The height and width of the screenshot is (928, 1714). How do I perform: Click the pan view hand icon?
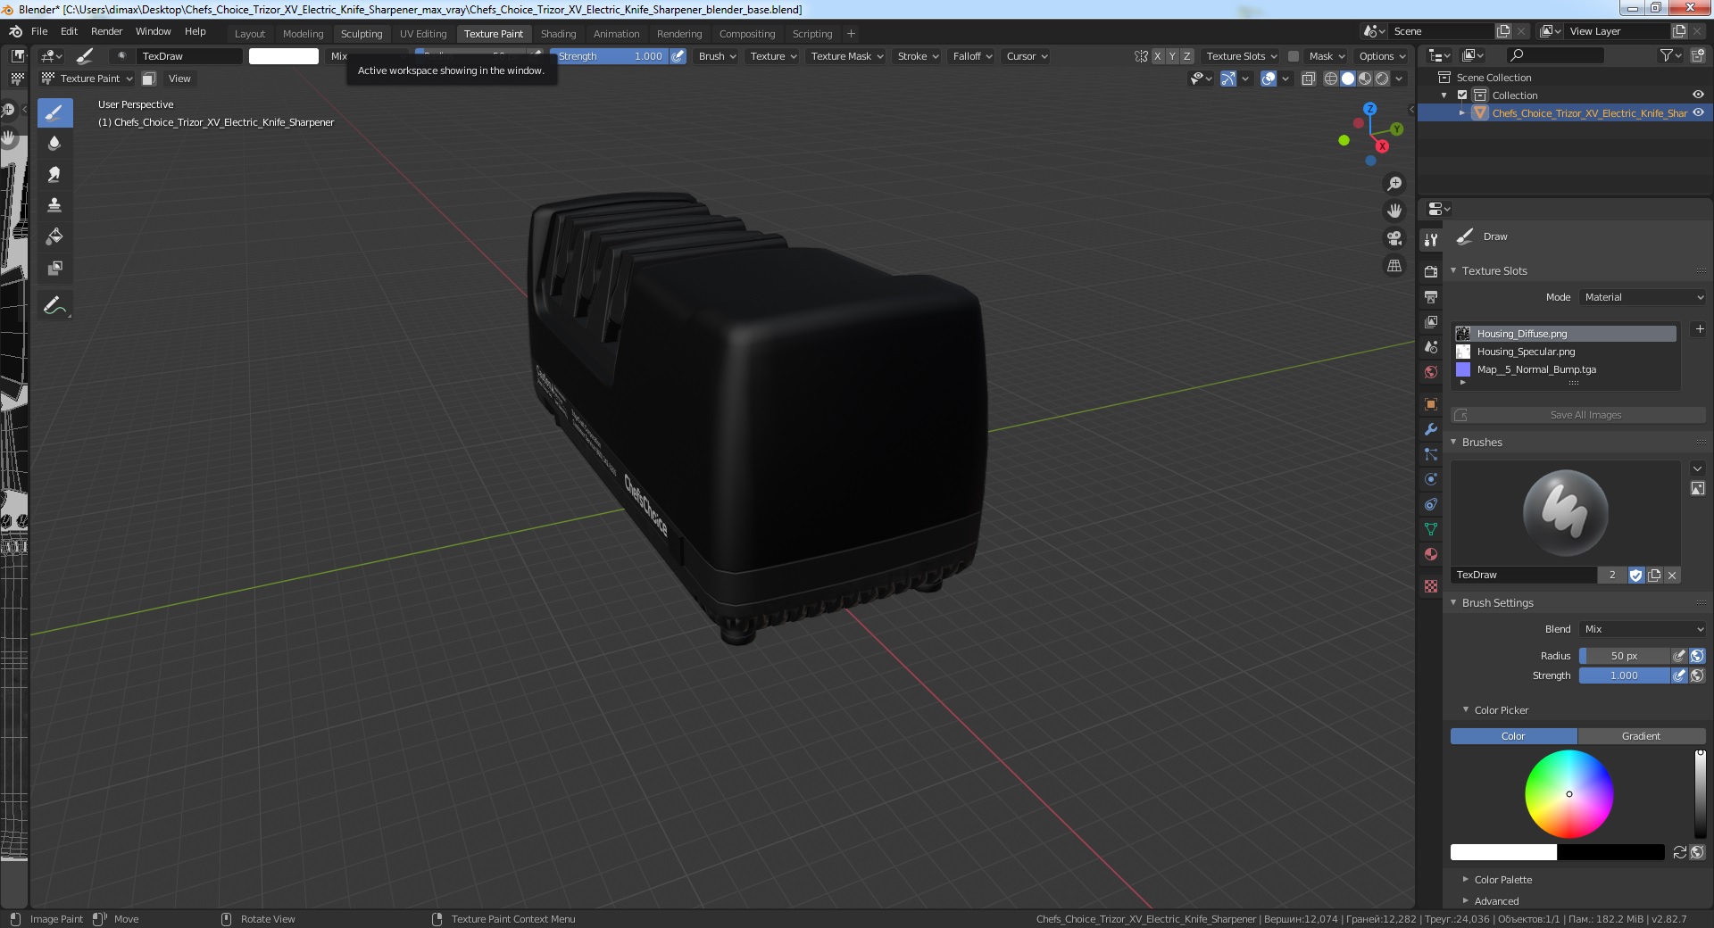[x=1394, y=211]
